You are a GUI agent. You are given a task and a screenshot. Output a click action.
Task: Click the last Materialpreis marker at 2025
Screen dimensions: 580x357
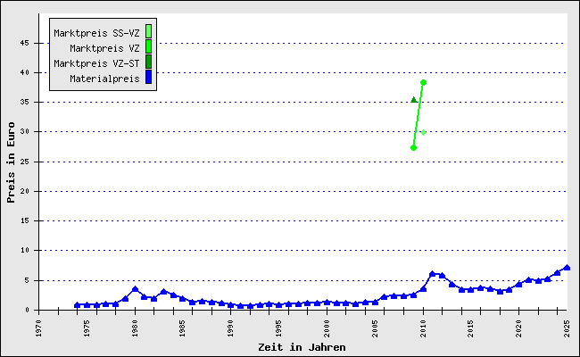click(x=567, y=268)
